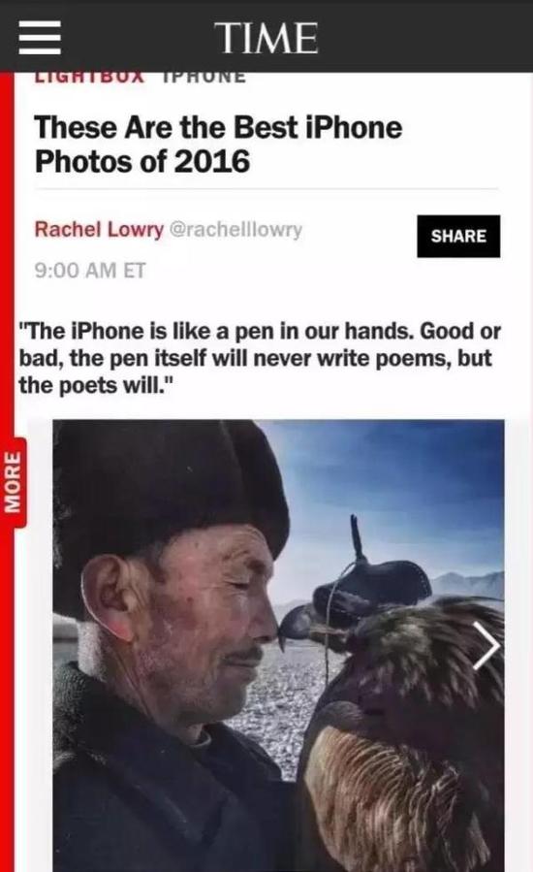Open the hamburger navigation menu

pos(40,38)
